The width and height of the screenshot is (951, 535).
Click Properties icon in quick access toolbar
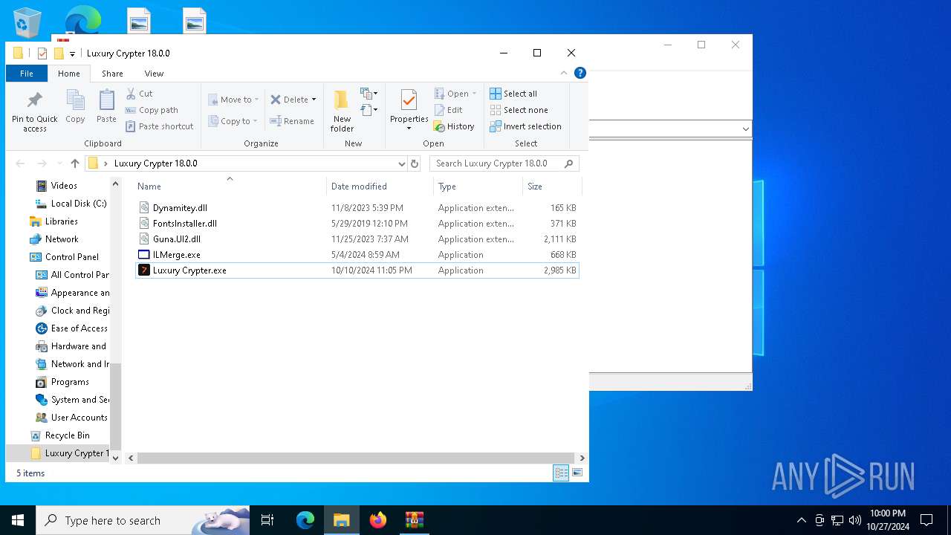pos(42,53)
